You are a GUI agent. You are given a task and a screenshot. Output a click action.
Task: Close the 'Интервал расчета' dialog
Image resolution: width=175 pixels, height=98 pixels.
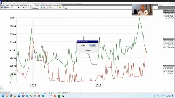click(x=97, y=42)
